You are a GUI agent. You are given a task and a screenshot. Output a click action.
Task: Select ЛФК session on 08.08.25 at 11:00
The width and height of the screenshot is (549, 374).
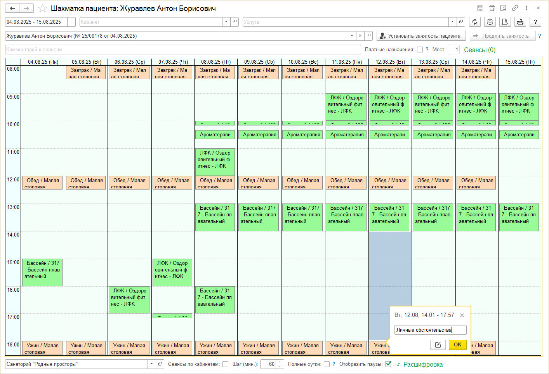pyautogui.click(x=215, y=162)
